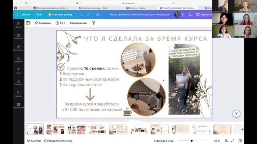Select the slide 8 thumbnail
Viewport: 257px width, 144px height.
(139, 129)
